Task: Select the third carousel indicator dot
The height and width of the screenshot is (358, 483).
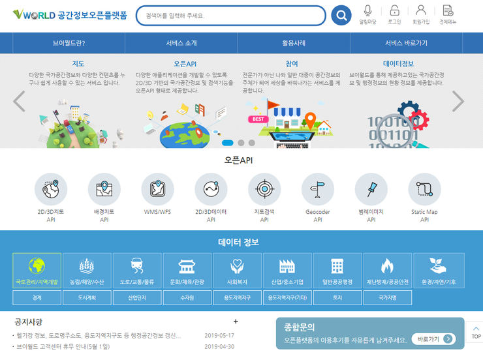Action: pos(252,143)
